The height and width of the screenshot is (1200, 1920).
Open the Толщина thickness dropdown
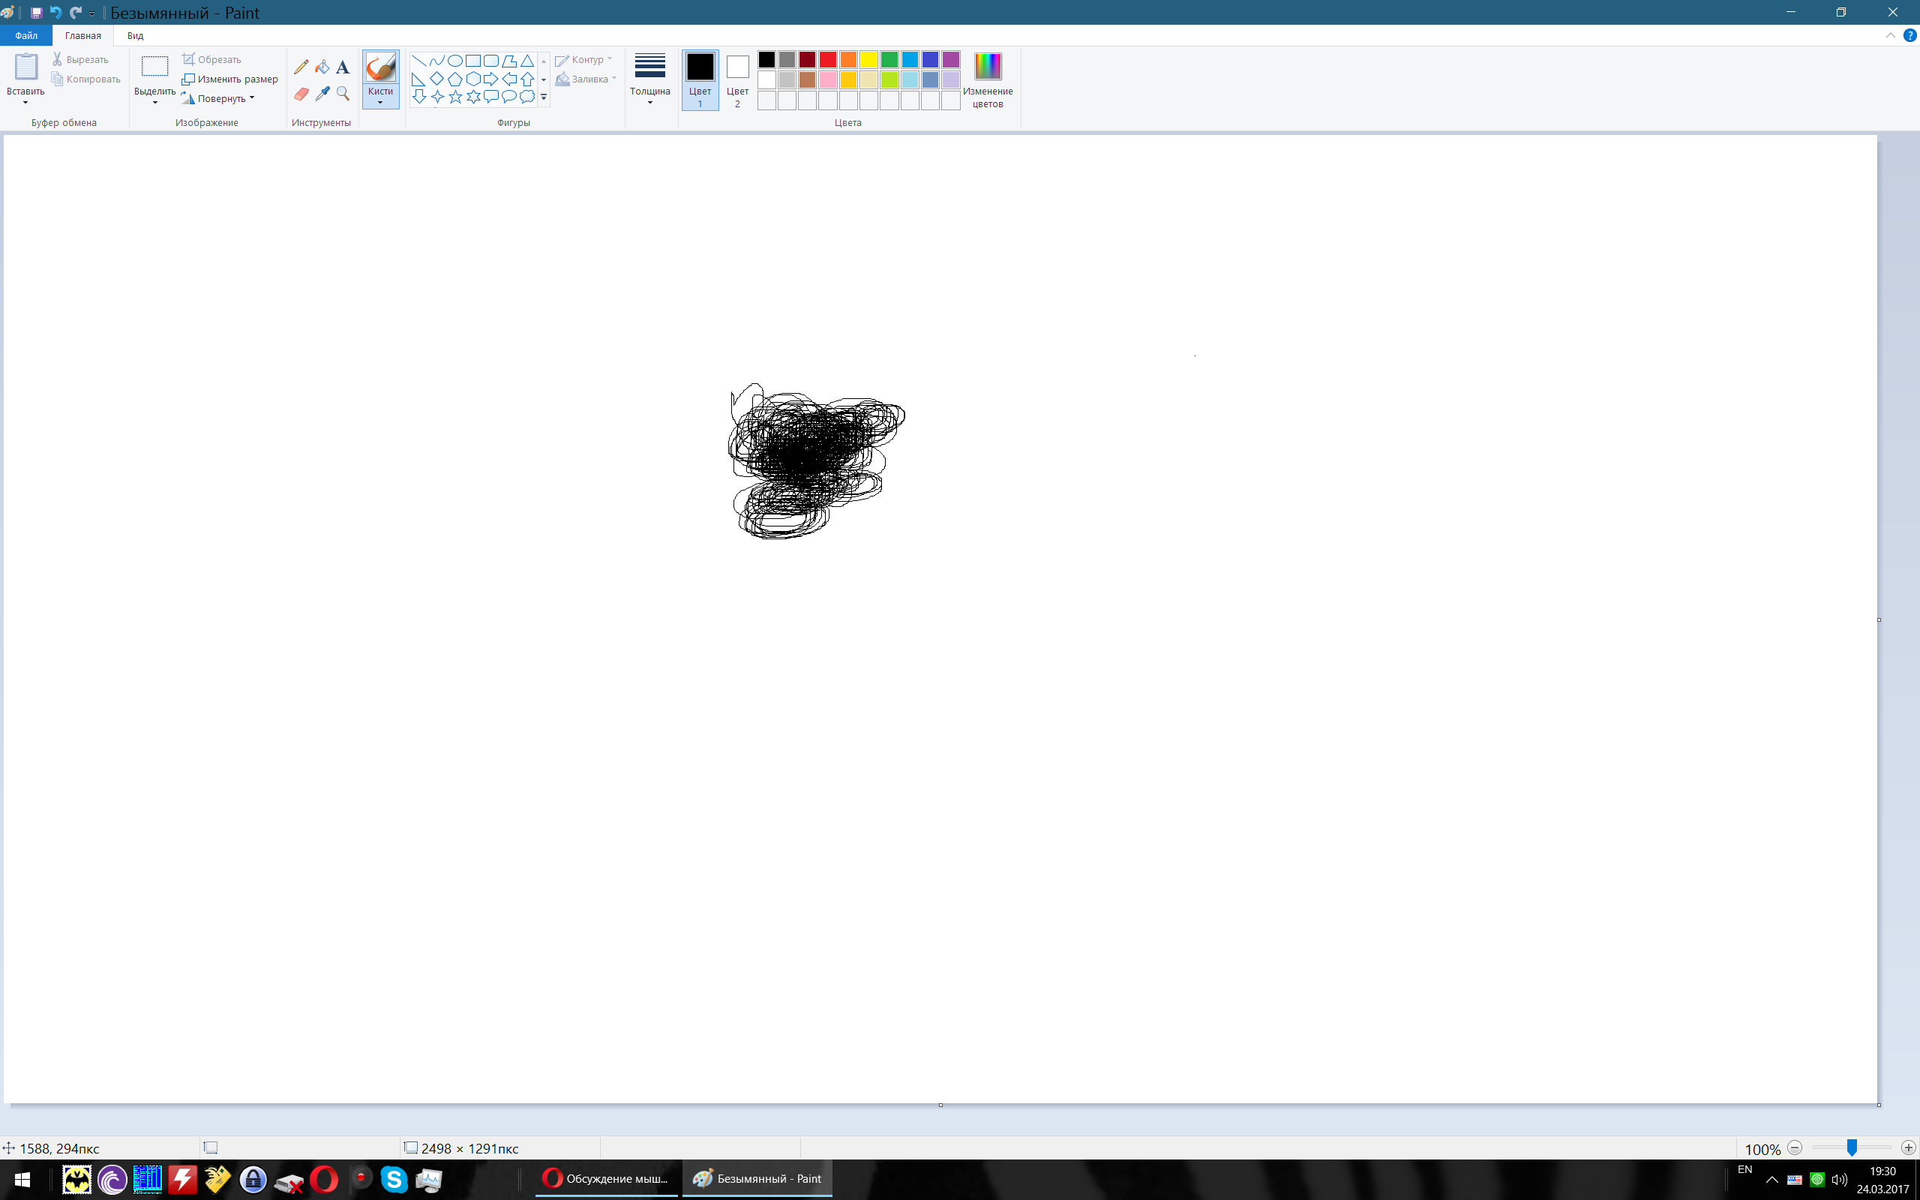pos(649,79)
